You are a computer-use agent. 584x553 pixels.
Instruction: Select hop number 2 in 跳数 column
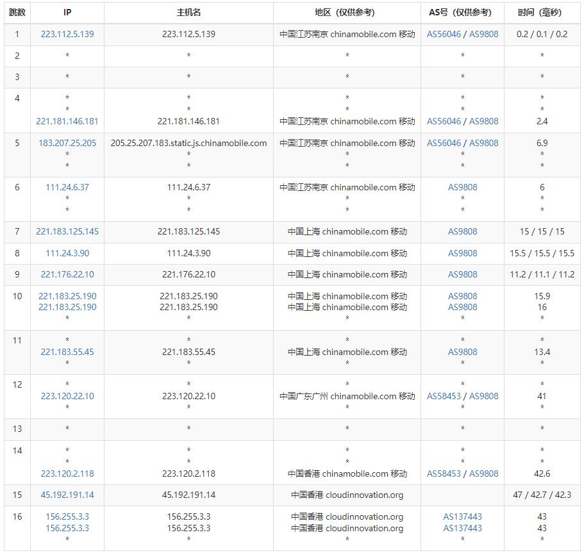pos(17,56)
